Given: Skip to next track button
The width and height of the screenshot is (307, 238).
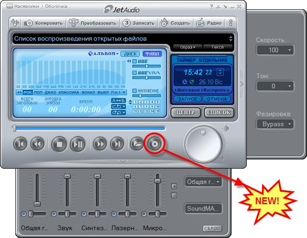Looking at the screenshot, I should [117, 144].
